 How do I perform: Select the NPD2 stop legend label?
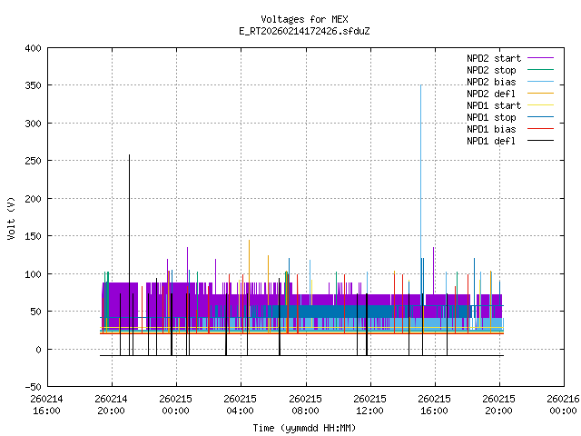[491, 70]
